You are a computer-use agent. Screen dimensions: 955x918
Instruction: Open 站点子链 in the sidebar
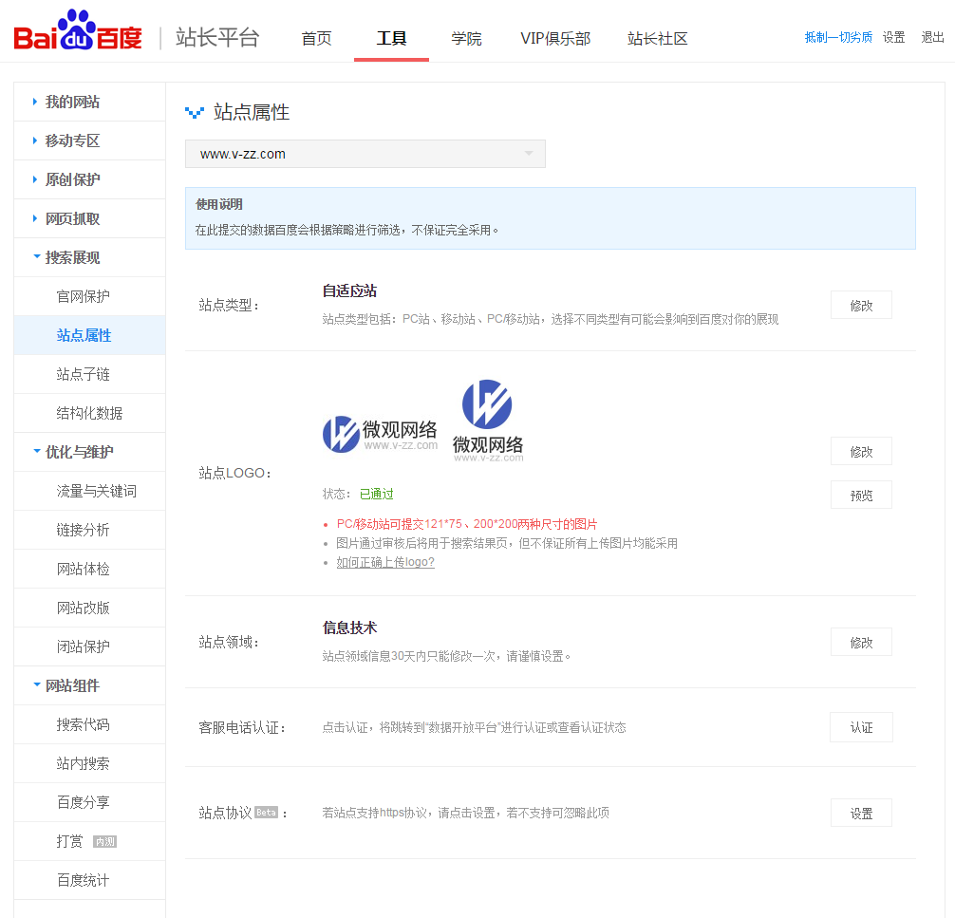[x=89, y=374]
